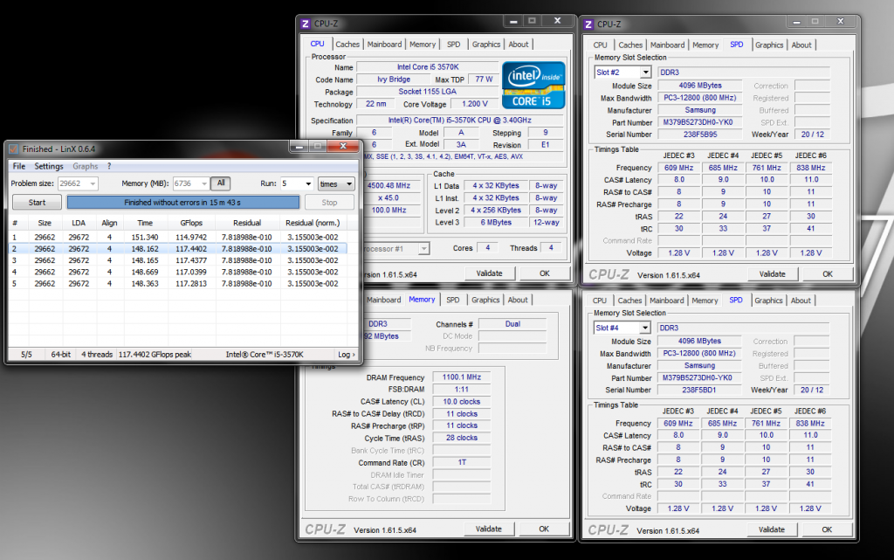894x560 pixels.
Task: Select result row 3 in the LinX table
Action: (175, 260)
